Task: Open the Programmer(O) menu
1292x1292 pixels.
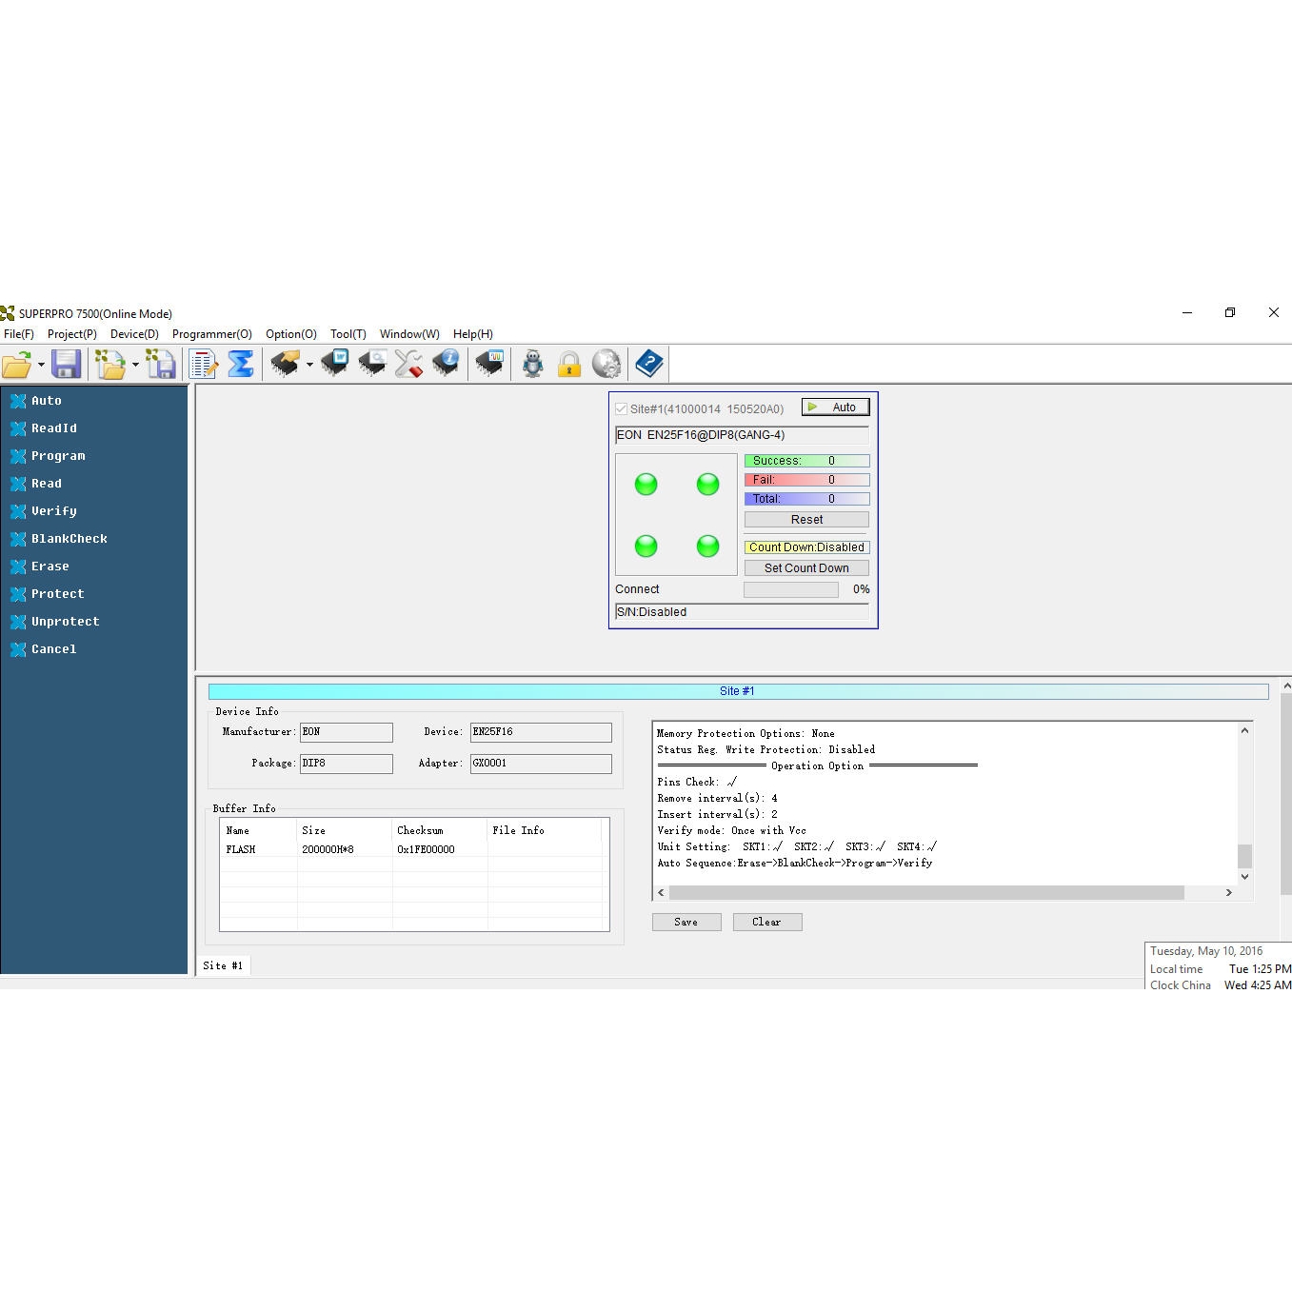Action: 211,334
